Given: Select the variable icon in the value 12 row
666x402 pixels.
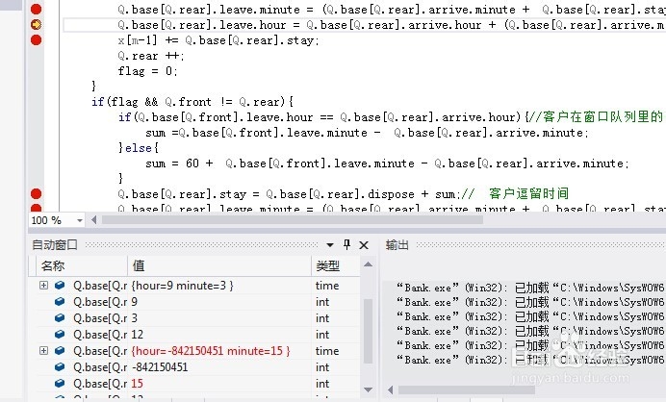Looking at the screenshot, I should (x=60, y=335).
